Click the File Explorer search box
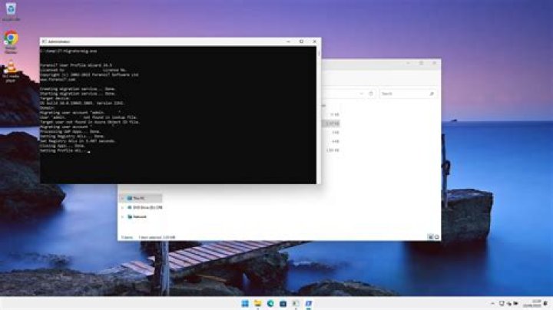 point(409,94)
